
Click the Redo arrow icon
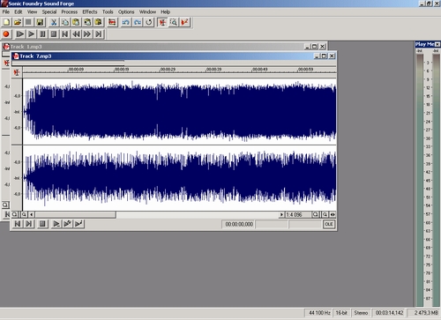coord(138,22)
